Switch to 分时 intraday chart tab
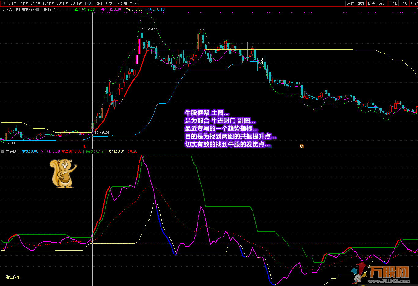Image resolution: width=418 pixels, height=286 pixels. pyautogui.click(x=12, y=3)
